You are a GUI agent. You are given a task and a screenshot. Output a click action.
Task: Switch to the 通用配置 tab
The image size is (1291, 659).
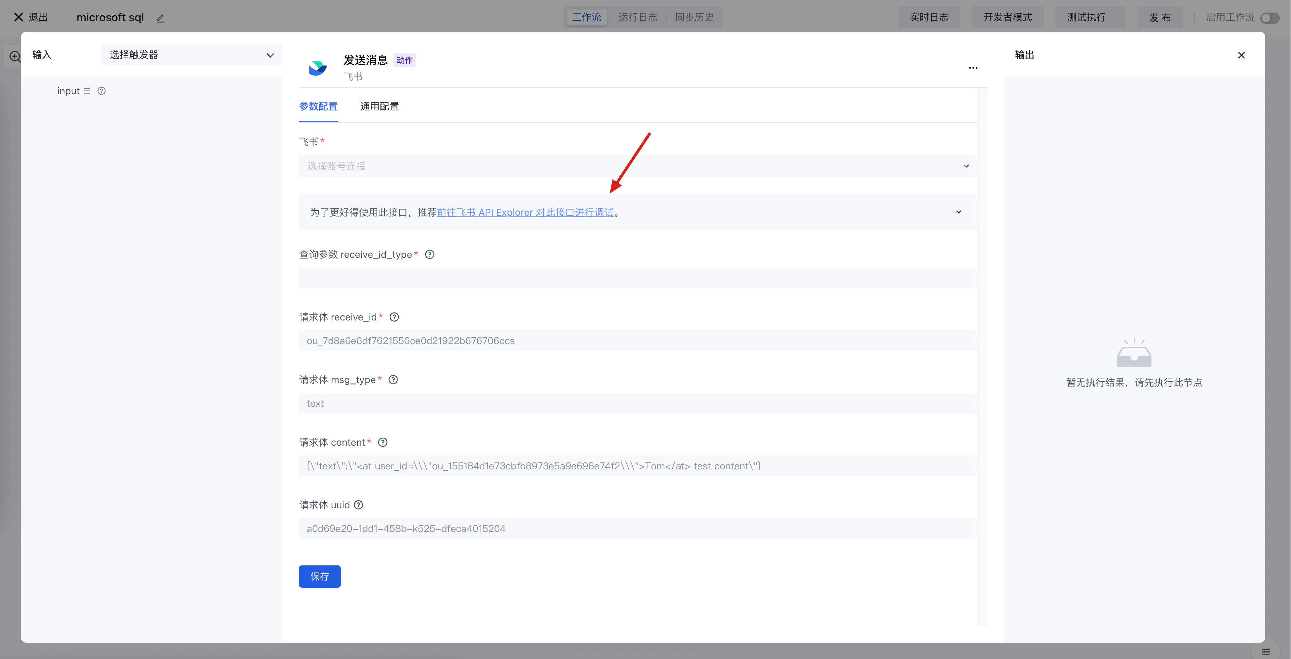tap(379, 106)
